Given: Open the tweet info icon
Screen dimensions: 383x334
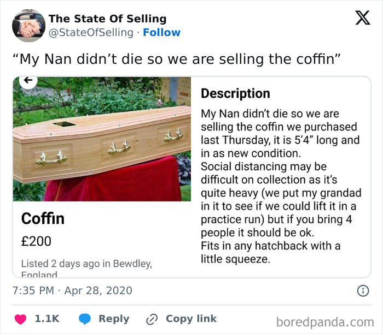Looking at the screenshot, I should click(x=363, y=291).
